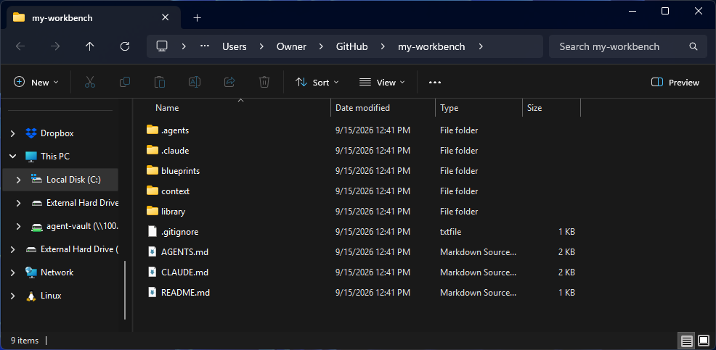Viewport: 716px width, 350px height.
Task: Click the PC monitor icon in address bar
Action: pyautogui.click(x=162, y=46)
